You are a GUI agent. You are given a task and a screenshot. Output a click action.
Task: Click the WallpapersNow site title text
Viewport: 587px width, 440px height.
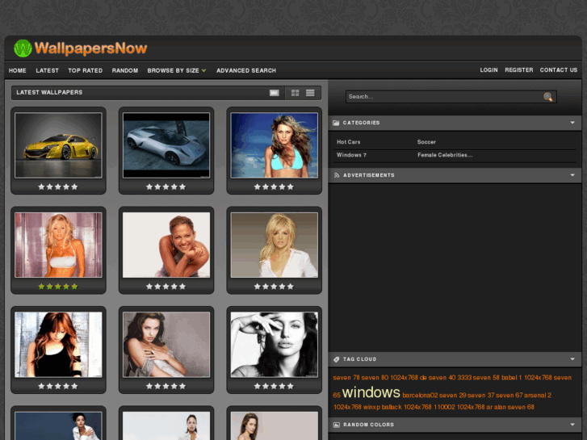(x=90, y=48)
